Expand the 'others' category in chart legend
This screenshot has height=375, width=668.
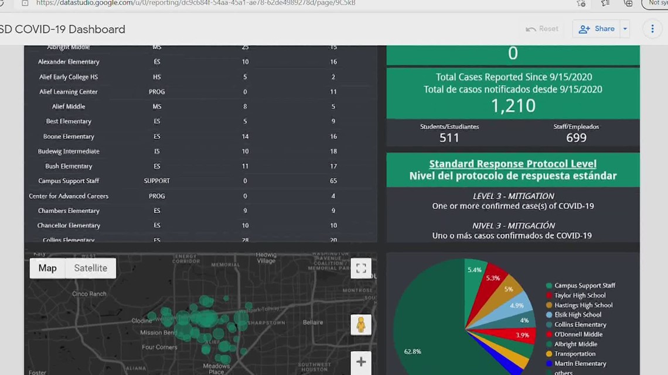tap(565, 373)
